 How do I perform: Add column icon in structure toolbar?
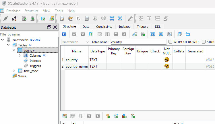click(x=91, y=34)
